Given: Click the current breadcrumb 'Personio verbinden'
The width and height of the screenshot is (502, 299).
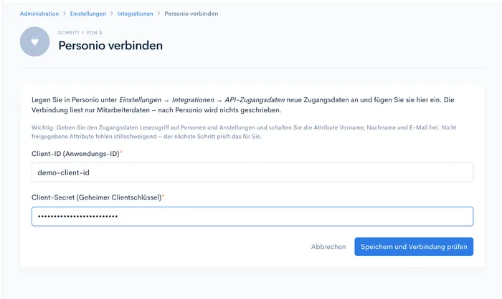Looking at the screenshot, I should pyautogui.click(x=191, y=14).
